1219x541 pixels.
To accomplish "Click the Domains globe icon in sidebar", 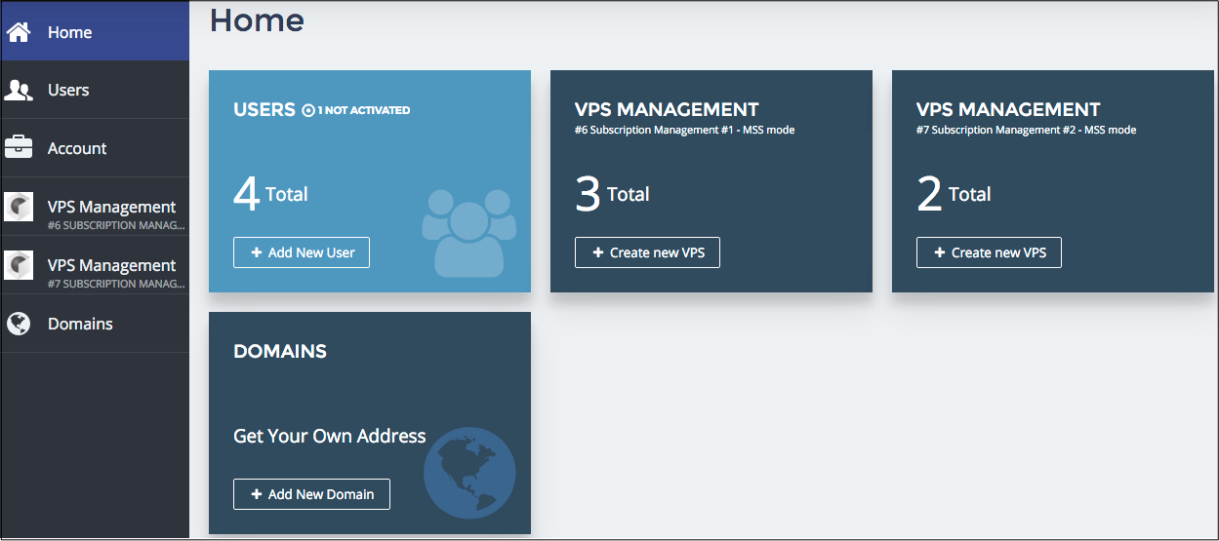I will pyautogui.click(x=19, y=324).
